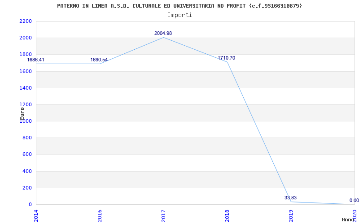Click the 0 y-axis tick label
The height and width of the screenshot is (224, 359).
point(30,205)
